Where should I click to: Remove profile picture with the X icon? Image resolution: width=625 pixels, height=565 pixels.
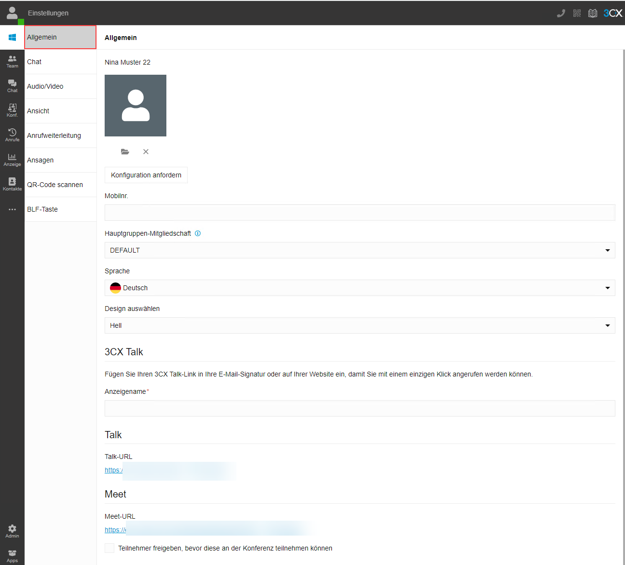(146, 151)
